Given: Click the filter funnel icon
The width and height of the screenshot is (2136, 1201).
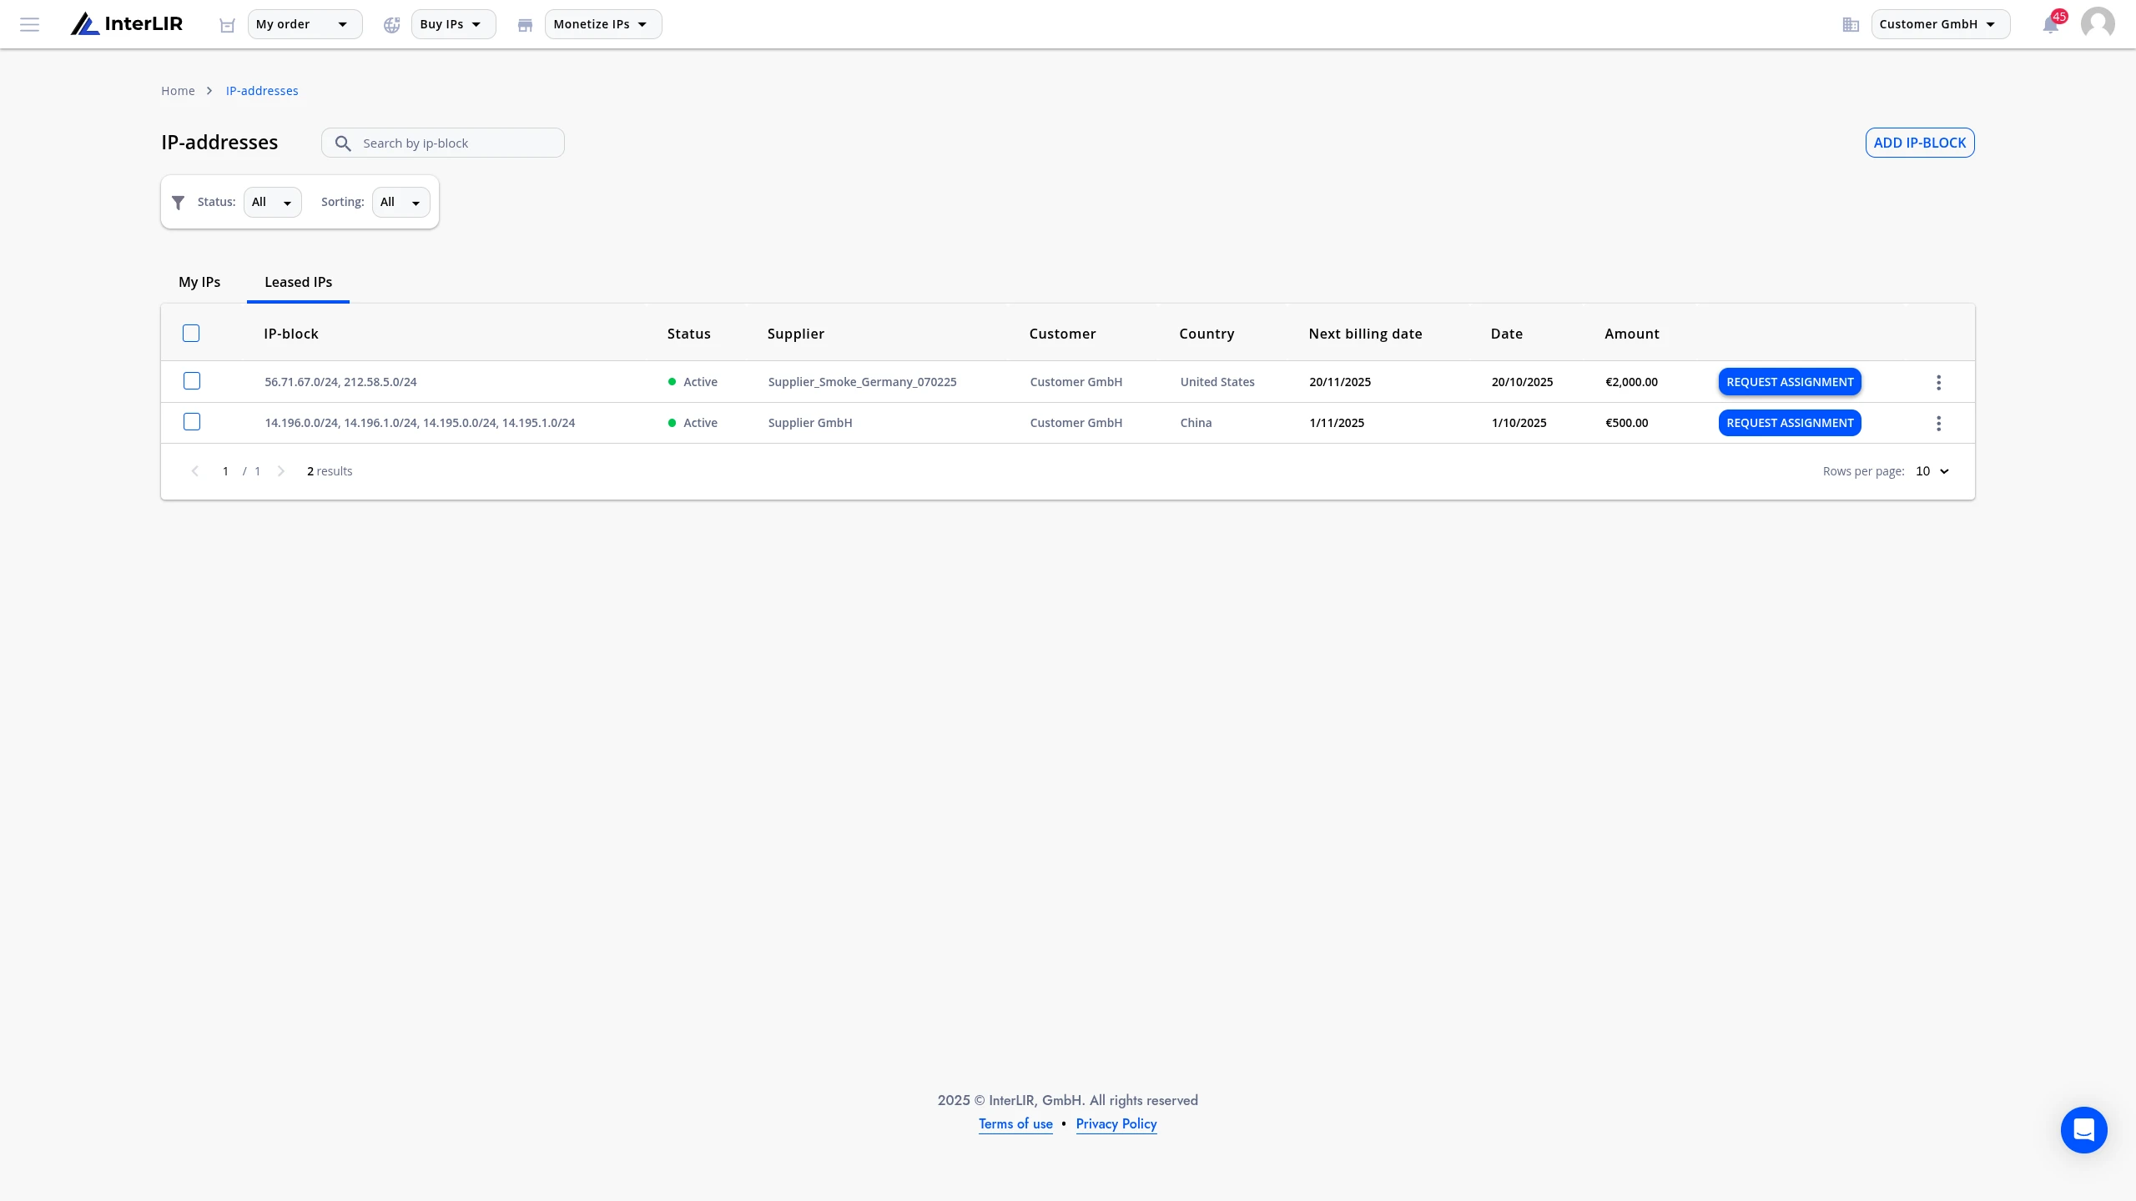Looking at the screenshot, I should point(178,203).
